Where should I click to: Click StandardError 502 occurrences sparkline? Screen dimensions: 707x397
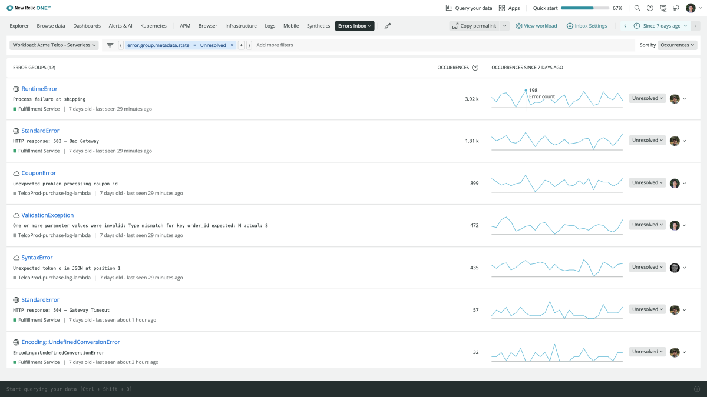557,141
